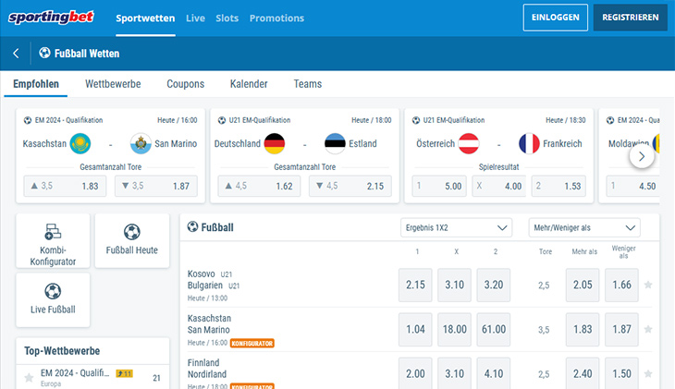Open the Slots menu item
This screenshot has width=675, height=389.
(227, 18)
